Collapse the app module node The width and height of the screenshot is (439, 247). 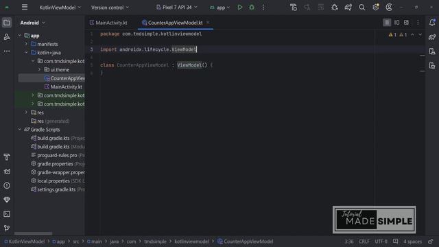(20, 36)
